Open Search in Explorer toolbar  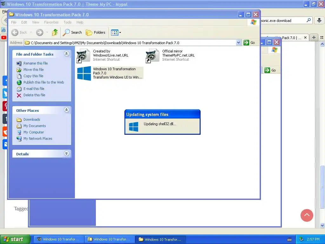[x=72, y=32]
